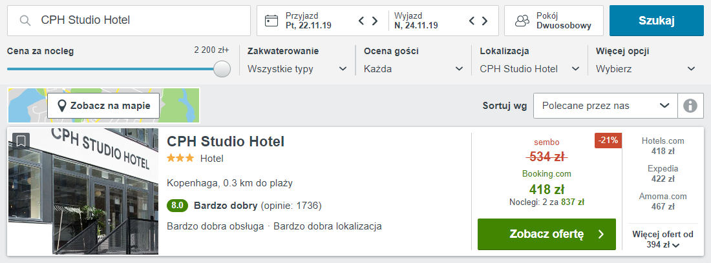
Task: Go to previous arrival date
Action: (x=362, y=21)
